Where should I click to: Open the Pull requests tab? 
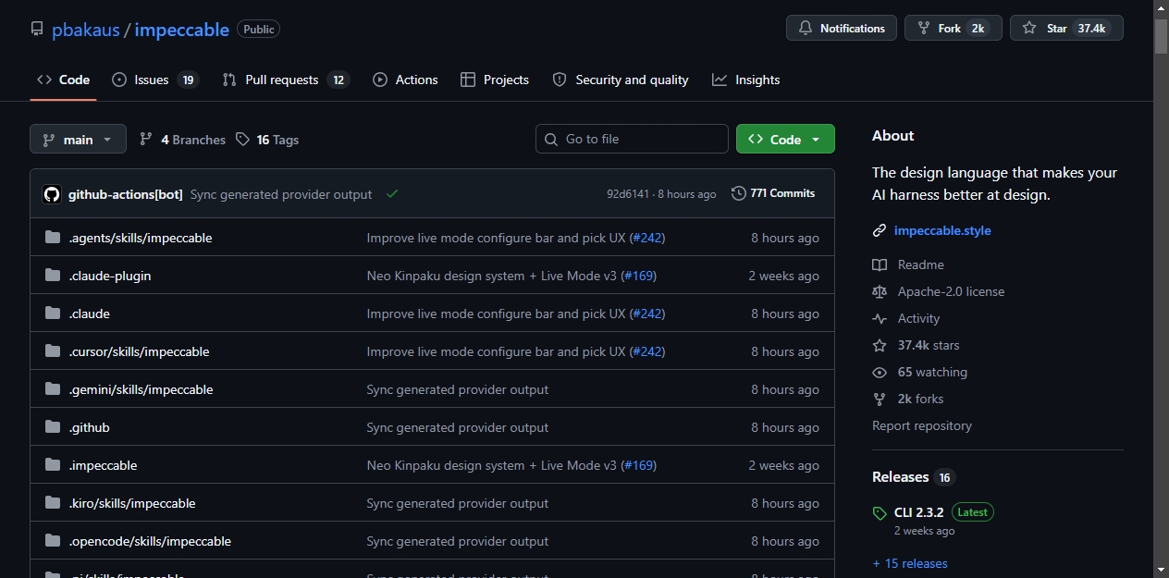coord(286,80)
